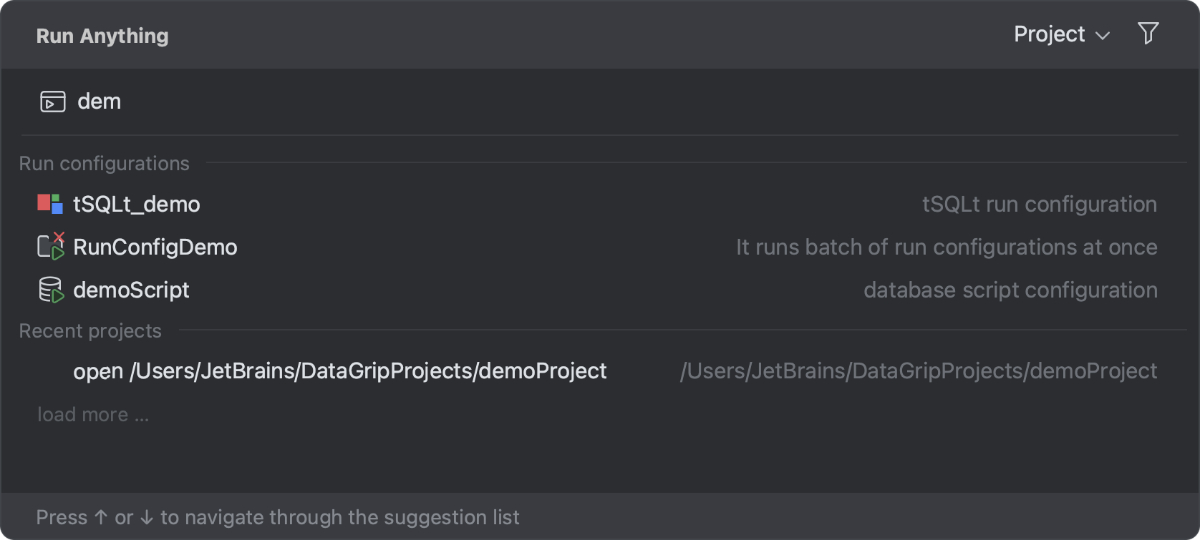
Task: Open the demoProject recent project entry
Action: [x=340, y=370]
